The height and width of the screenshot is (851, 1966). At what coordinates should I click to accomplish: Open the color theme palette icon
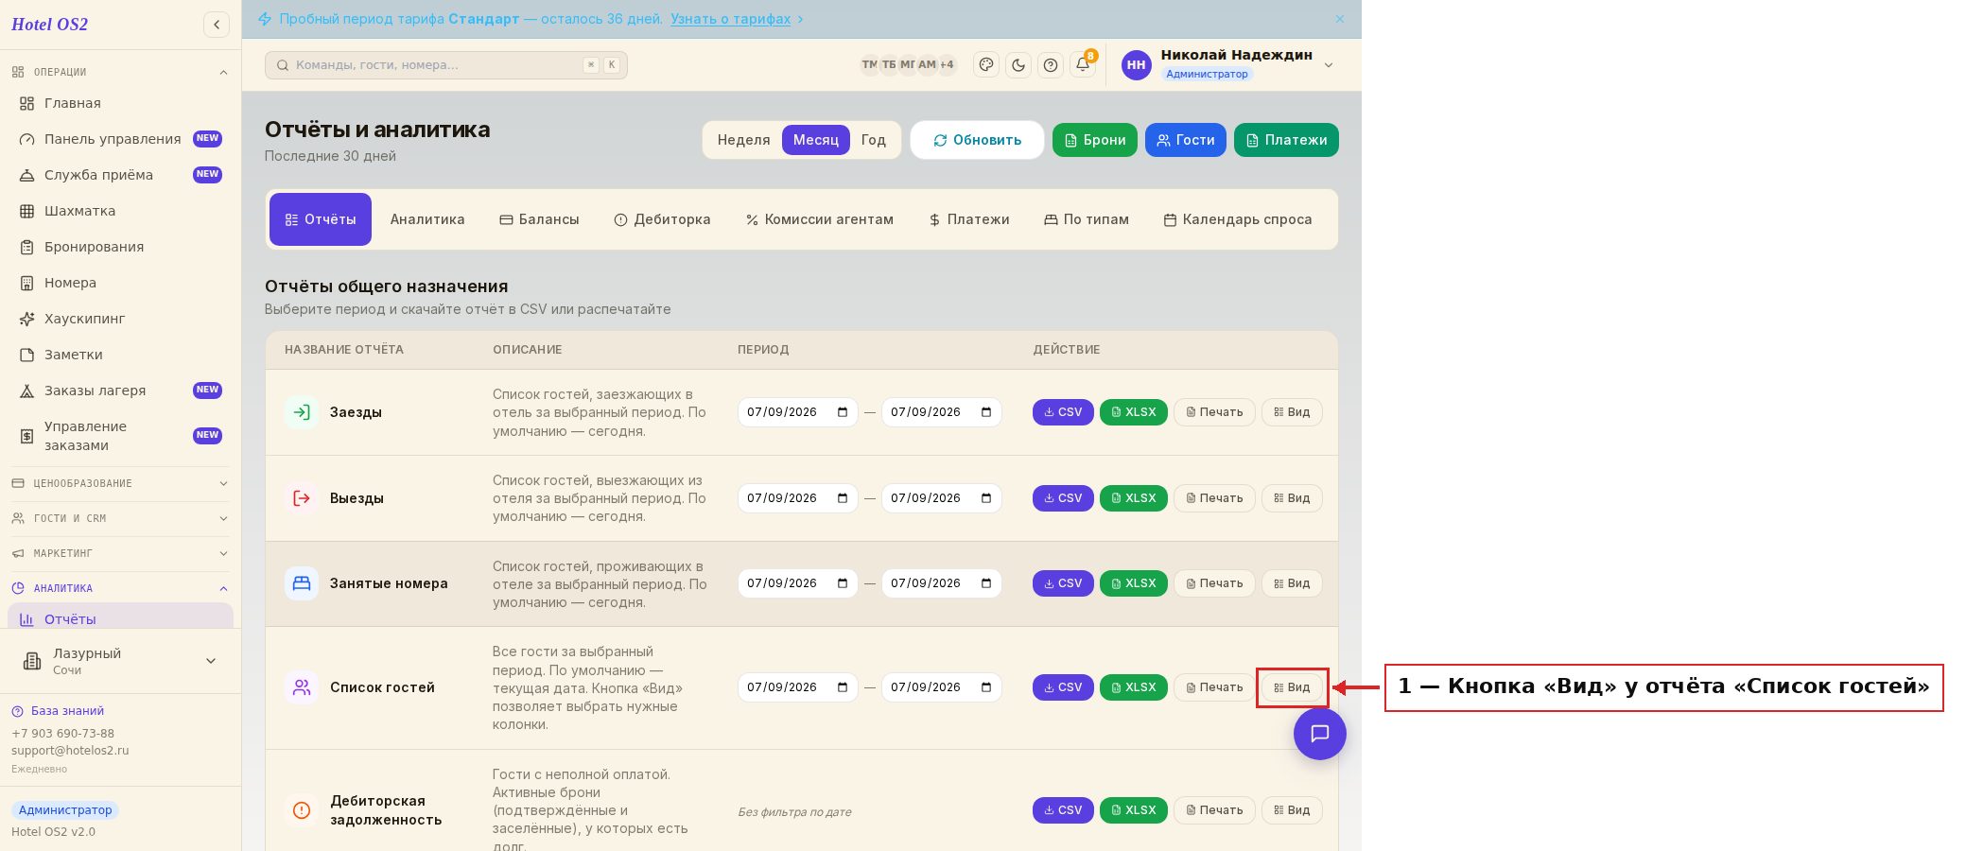pos(986,65)
